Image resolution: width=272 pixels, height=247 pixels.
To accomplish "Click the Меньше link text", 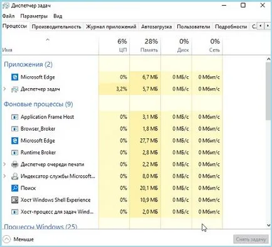I will coord(24,239).
